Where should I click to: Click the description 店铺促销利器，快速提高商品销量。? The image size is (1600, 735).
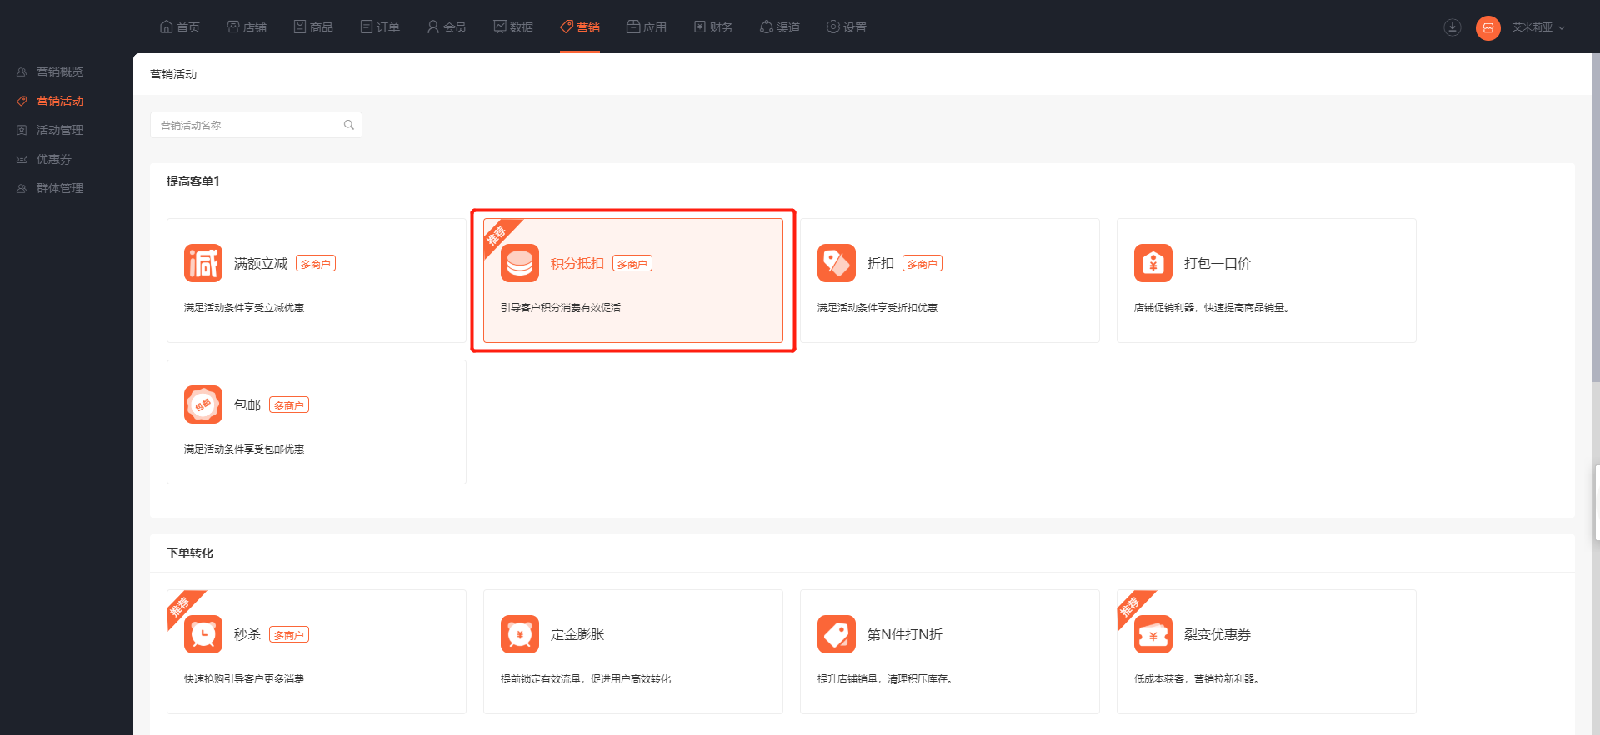[1212, 308]
